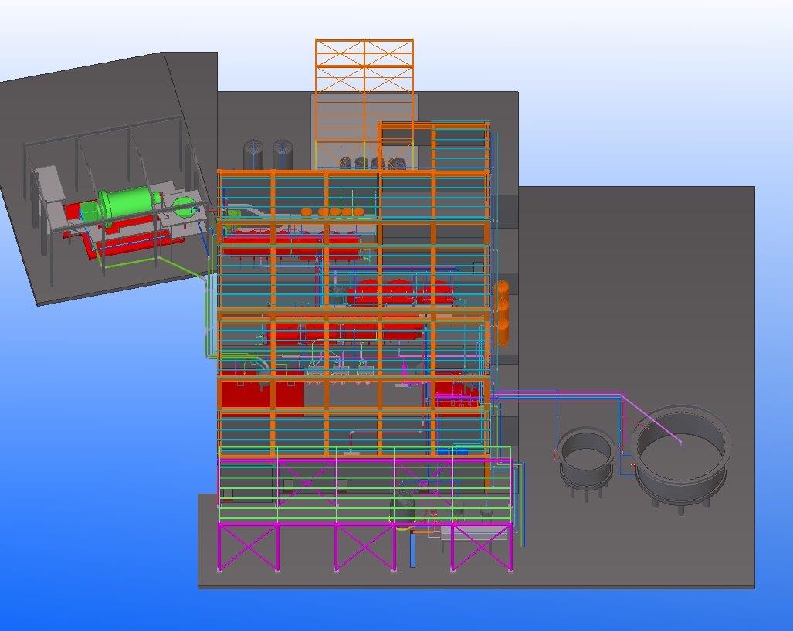Click the green circular disc beside the mill

pos(185,206)
